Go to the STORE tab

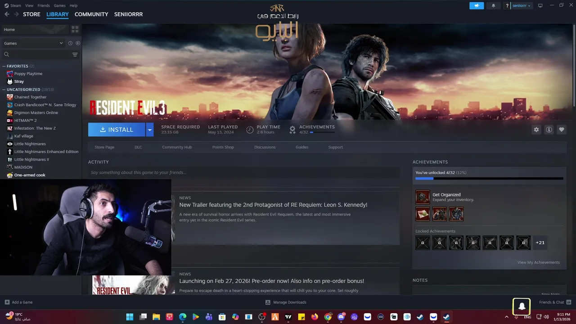point(31,14)
